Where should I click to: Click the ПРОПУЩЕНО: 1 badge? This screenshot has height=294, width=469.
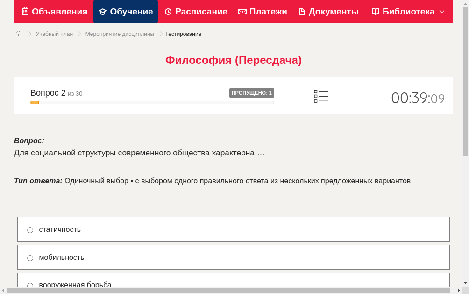[251, 93]
